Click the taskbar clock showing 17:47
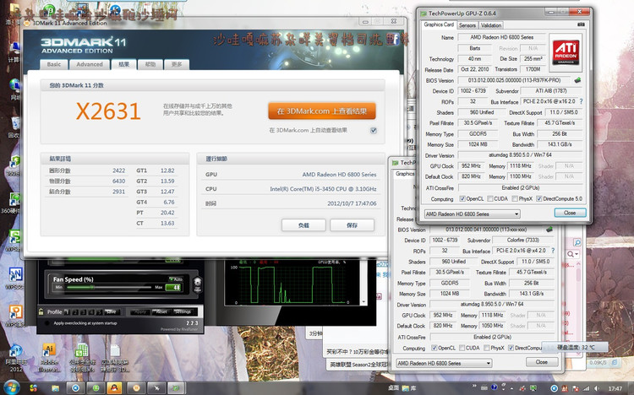Viewport: 634px width, 395px height. 615,388
